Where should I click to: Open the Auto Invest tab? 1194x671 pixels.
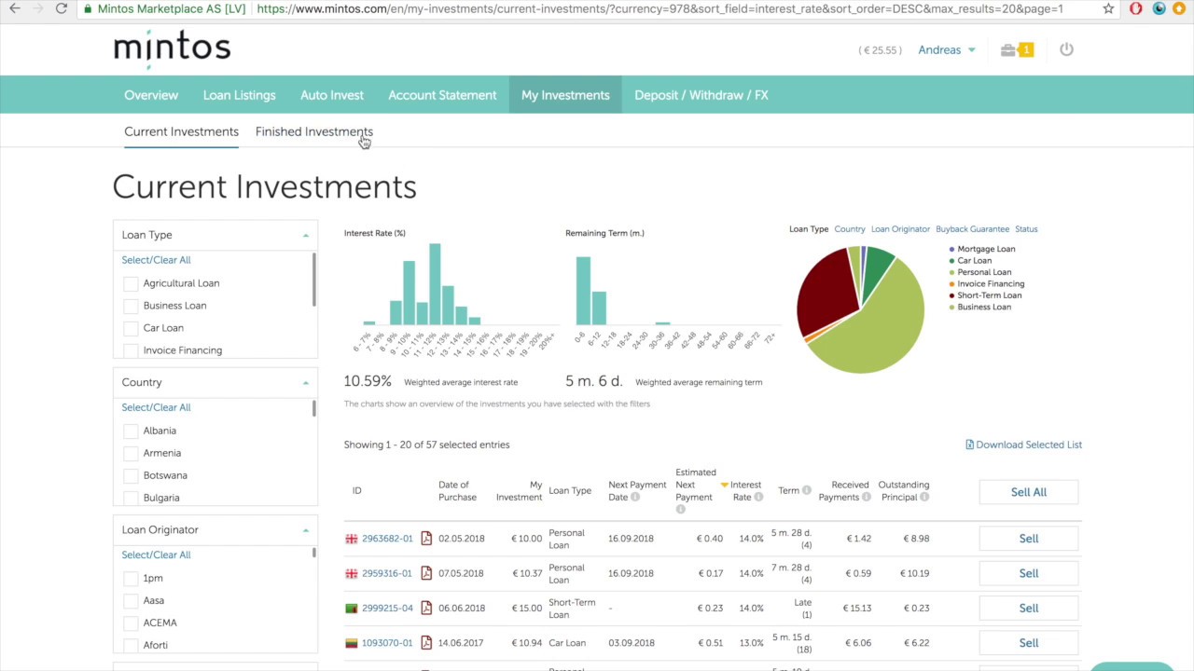(332, 95)
